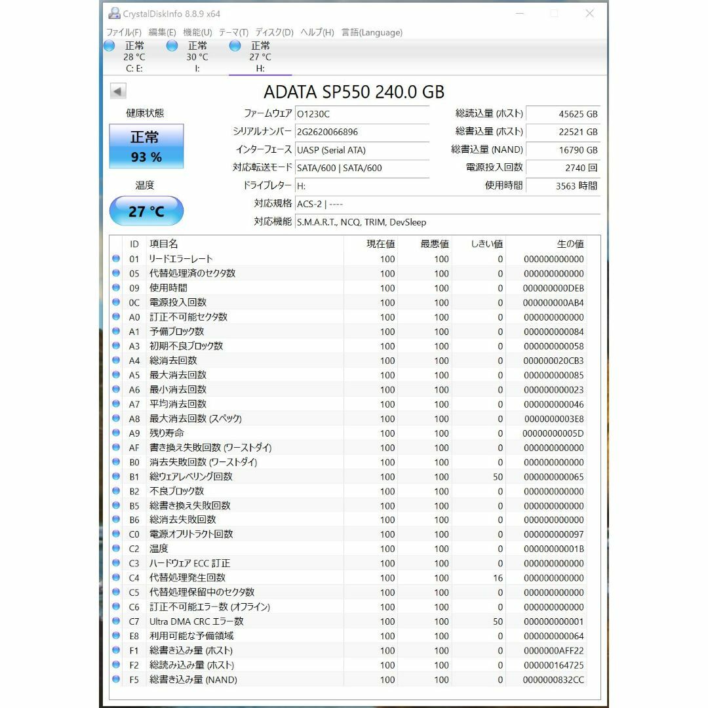Select the 代替処理保留中のセクタ数 row name
708x708 pixels.
[x=202, y=592]
